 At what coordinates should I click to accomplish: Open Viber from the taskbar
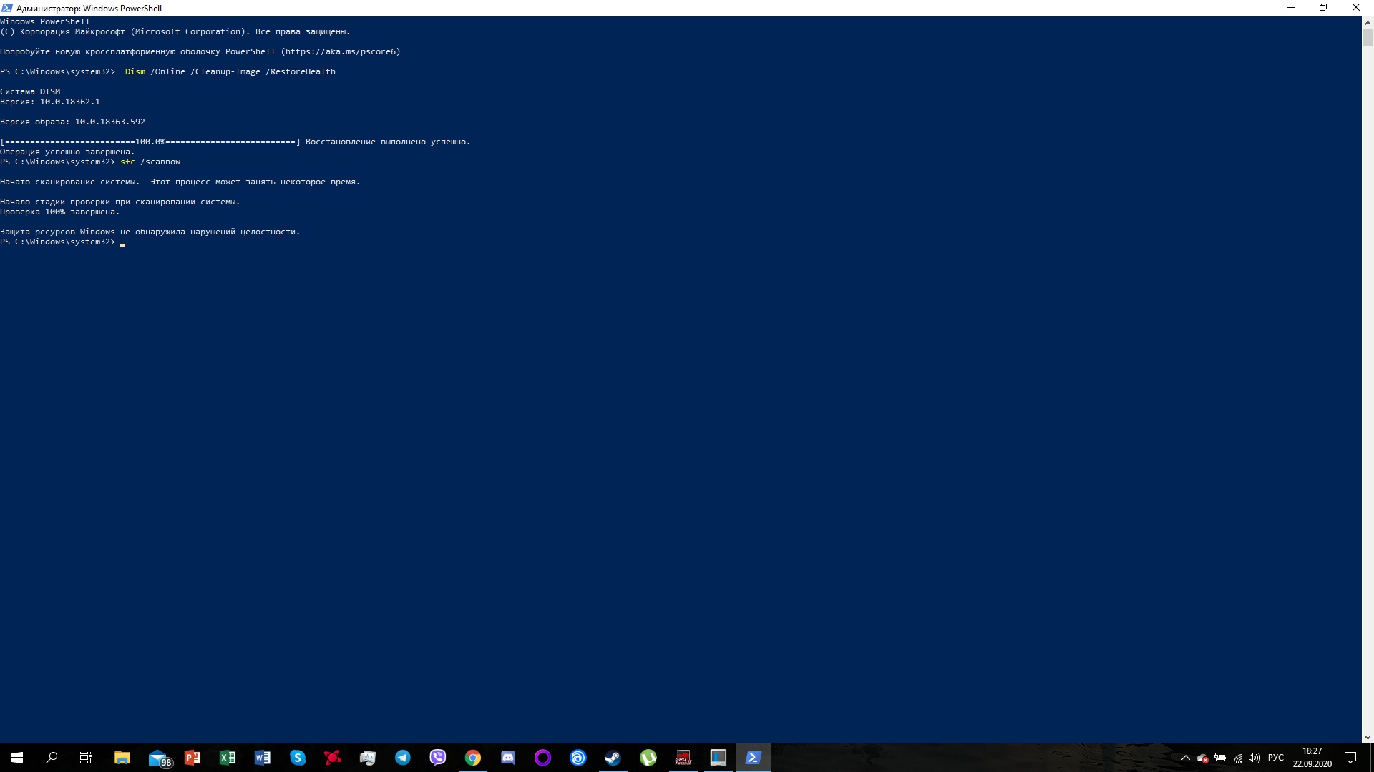(438, 758)
